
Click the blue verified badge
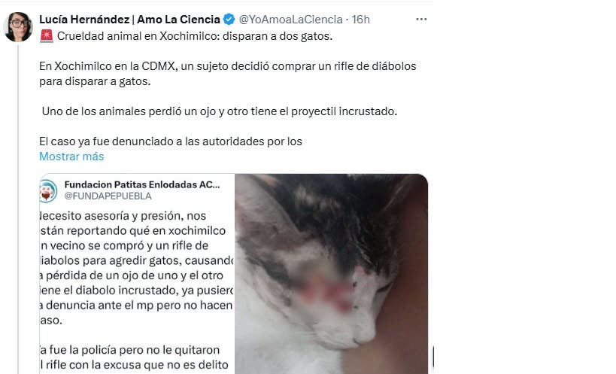229,20
